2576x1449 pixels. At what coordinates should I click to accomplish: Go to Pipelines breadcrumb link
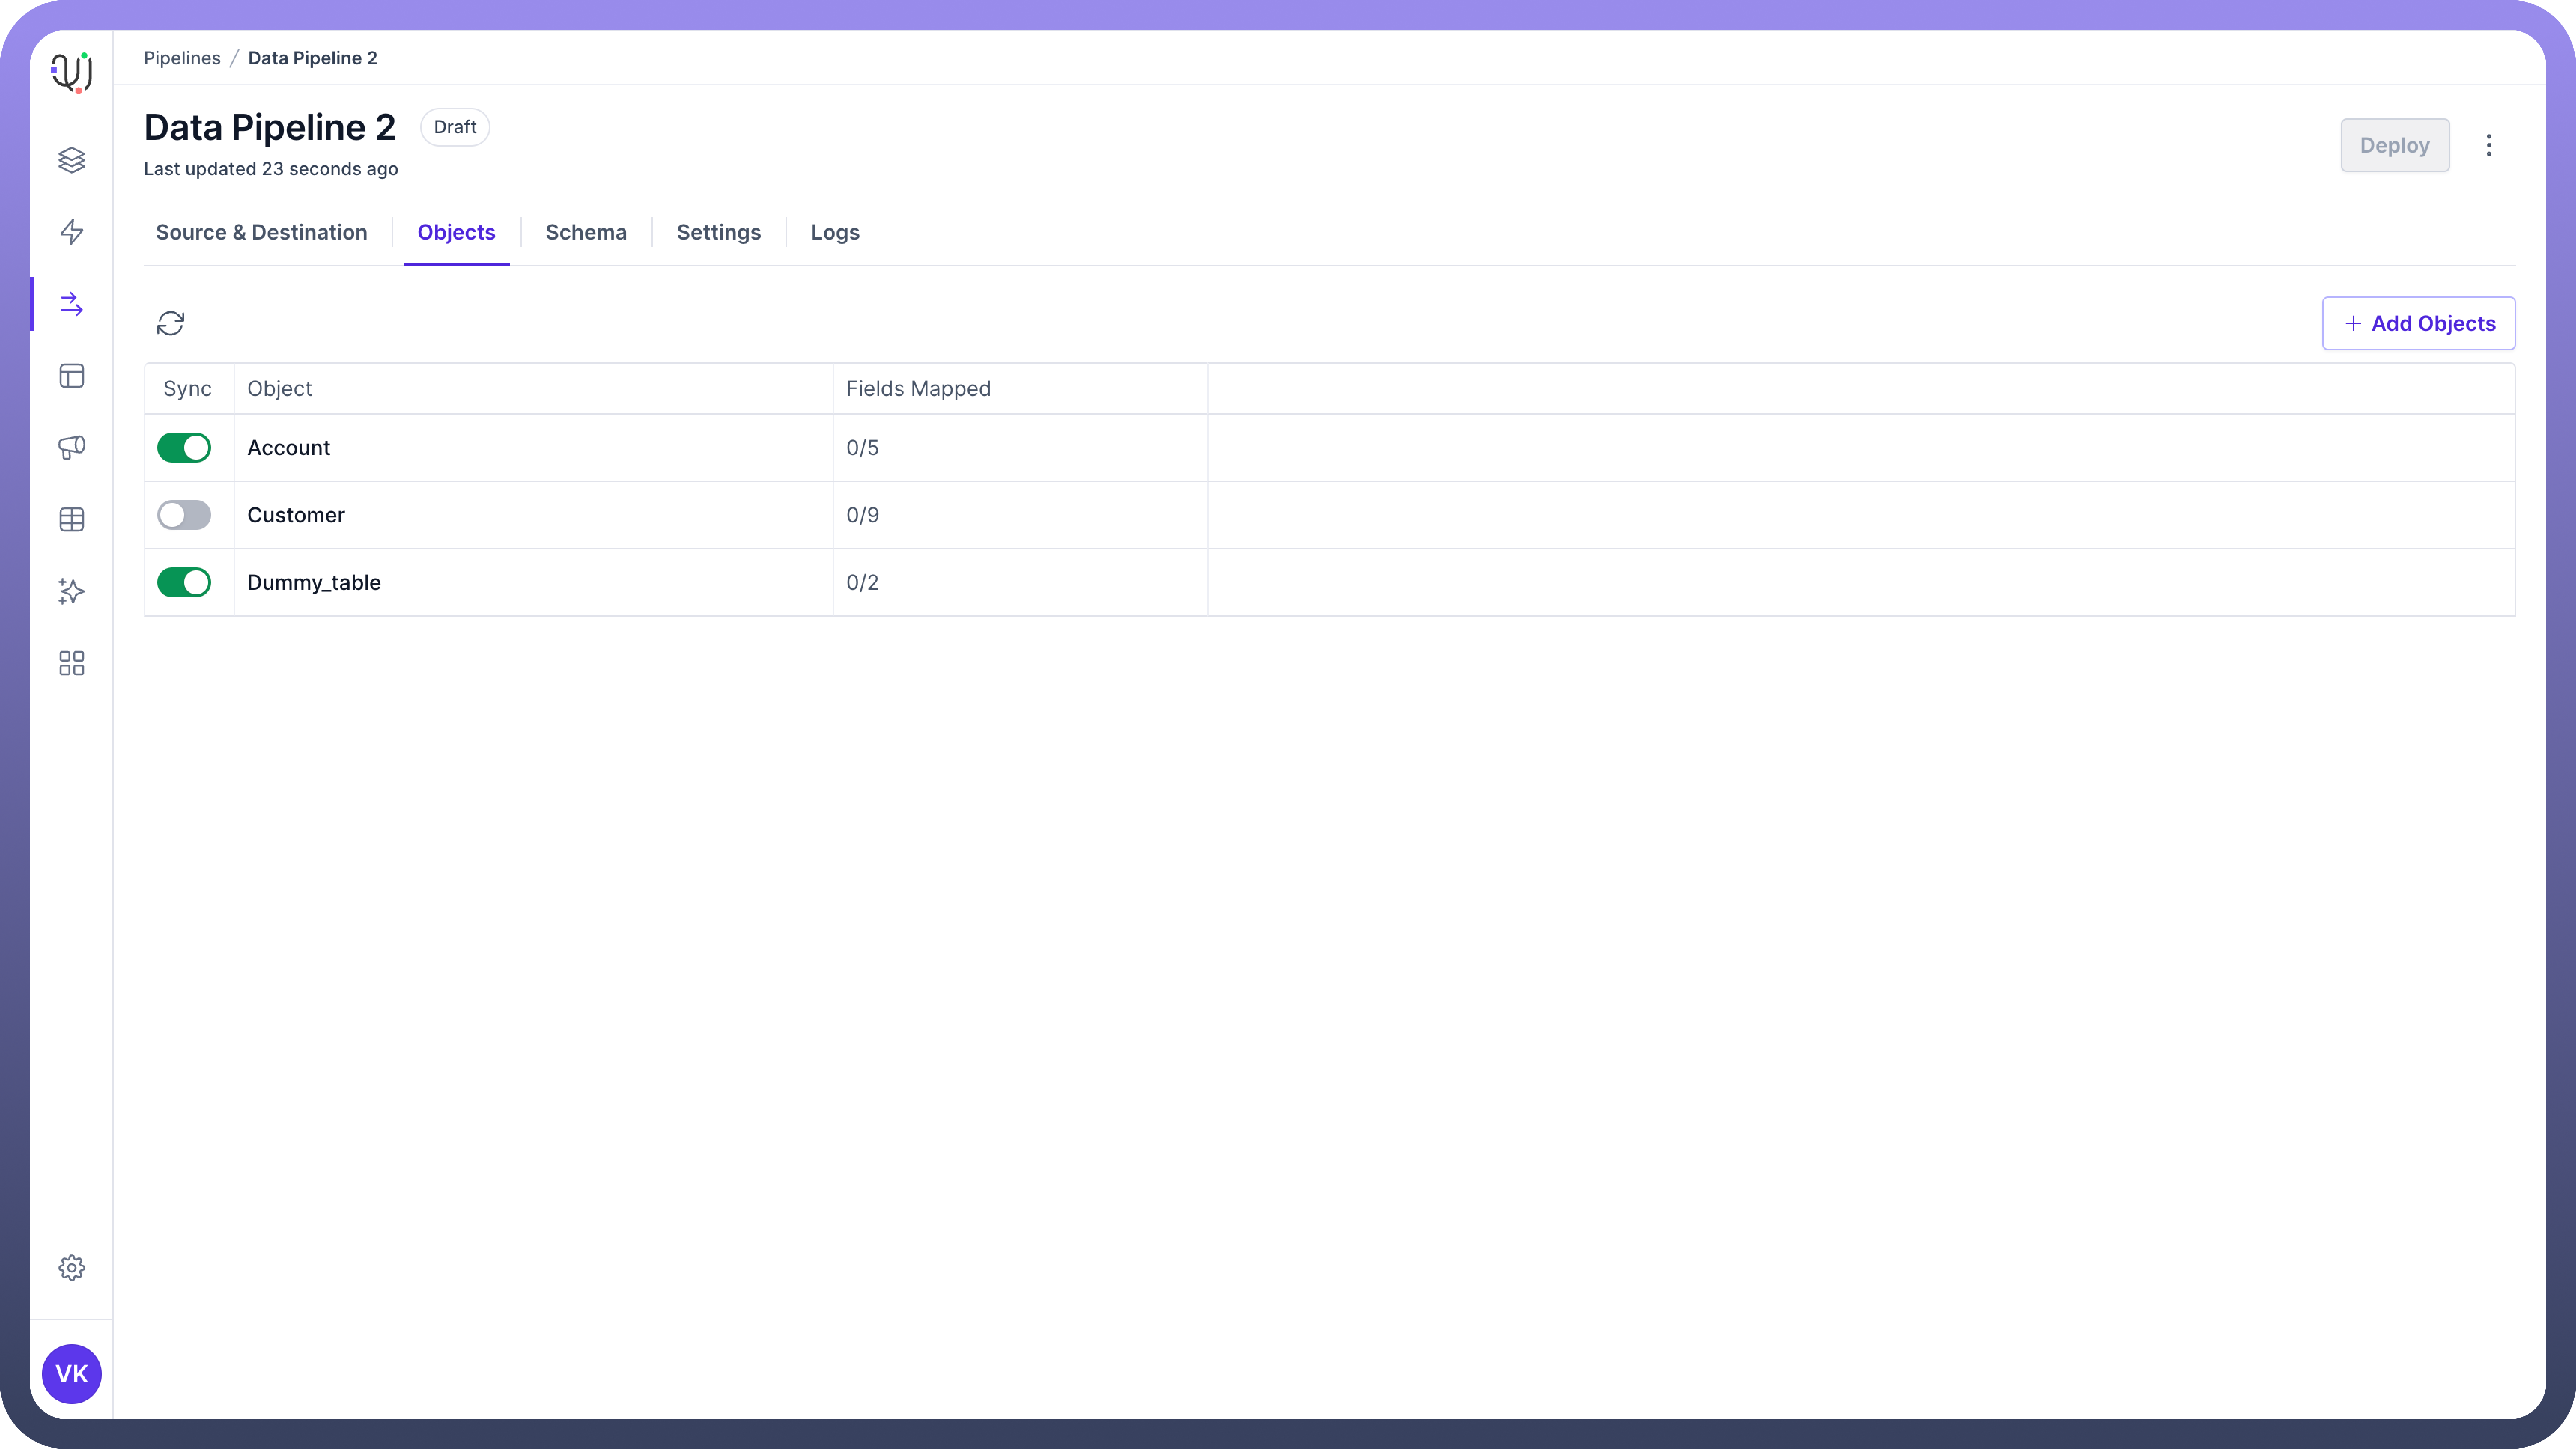point(182,58)
